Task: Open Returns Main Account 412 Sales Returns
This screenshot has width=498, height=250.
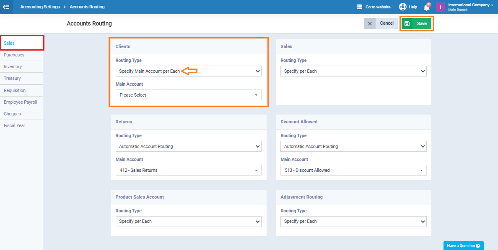Action: pos(188,170)
